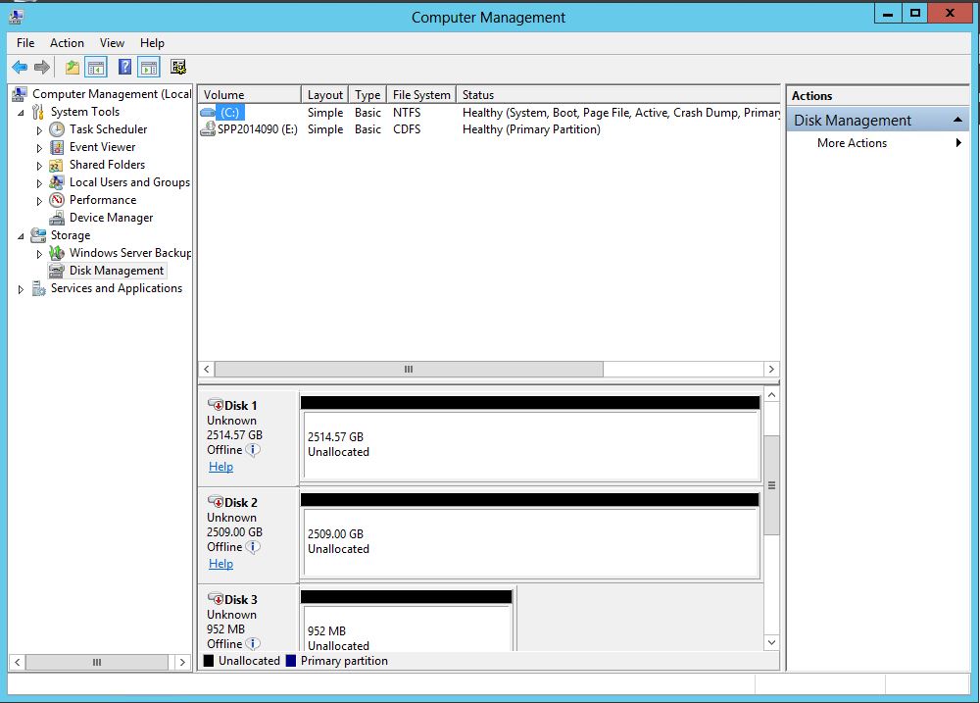The width and height of the screenshot is (980, 703).
Task: Click the Disk 1 offline disk icon
Action: [215, 405]
